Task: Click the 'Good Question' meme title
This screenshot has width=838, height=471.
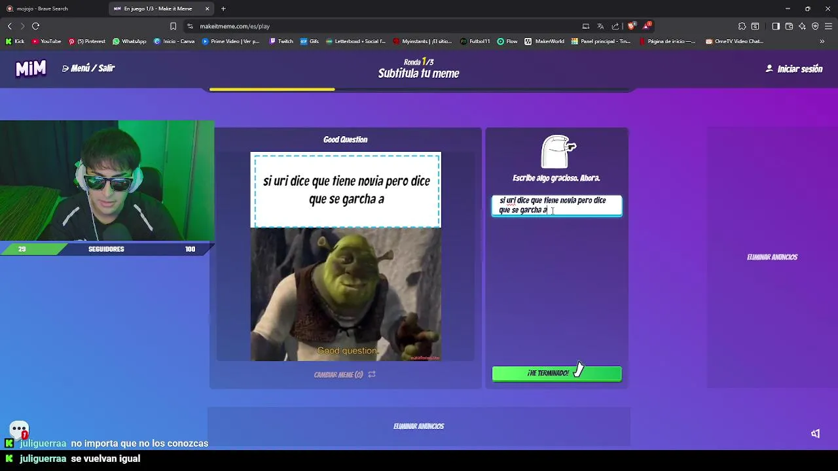Action: 345,139
